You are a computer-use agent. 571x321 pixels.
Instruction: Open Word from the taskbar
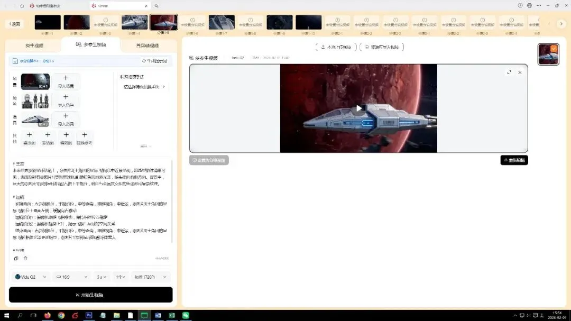[158, 315]
